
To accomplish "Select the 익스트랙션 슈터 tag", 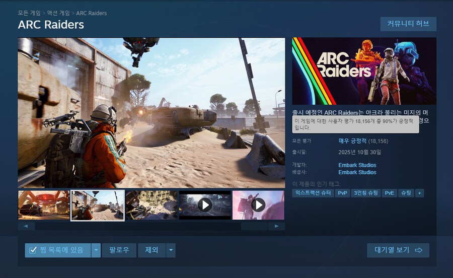I will click(x=313, y=193).
